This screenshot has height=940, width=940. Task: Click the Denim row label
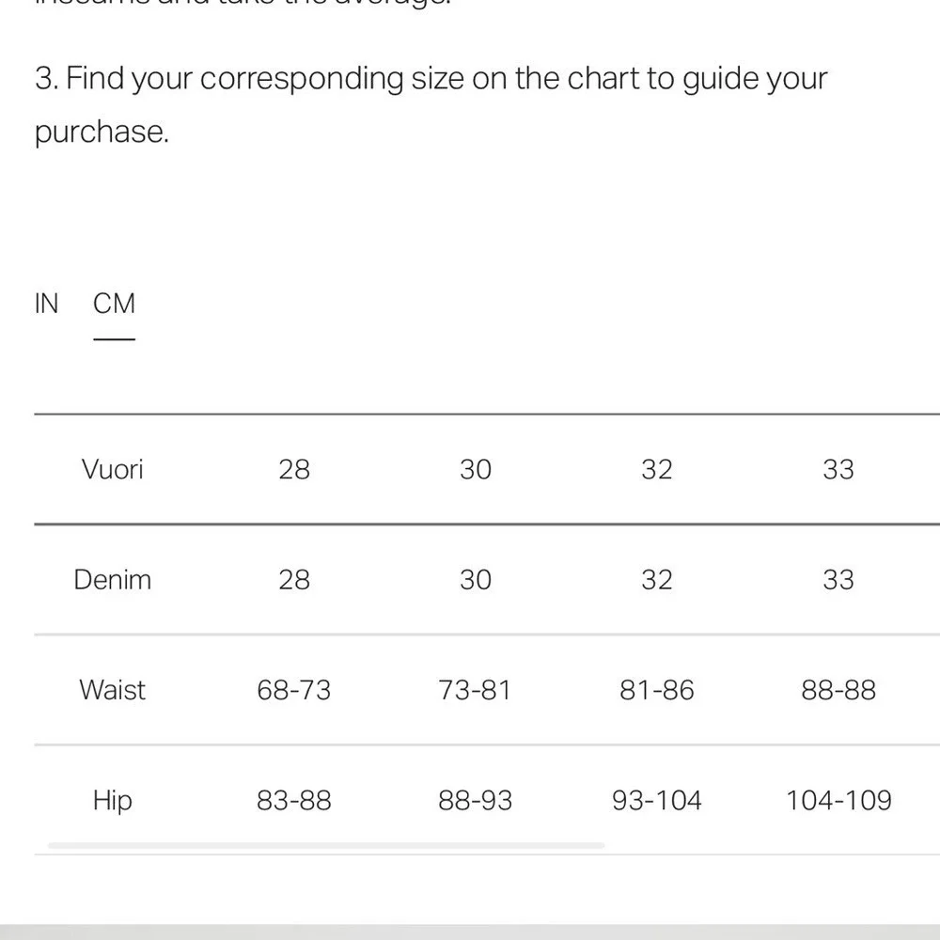point(113,580)
